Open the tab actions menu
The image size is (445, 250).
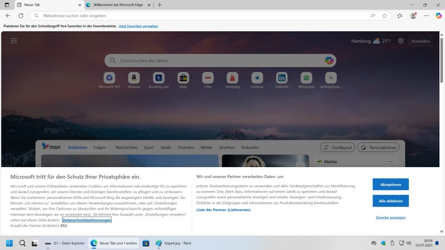point(7,5)
